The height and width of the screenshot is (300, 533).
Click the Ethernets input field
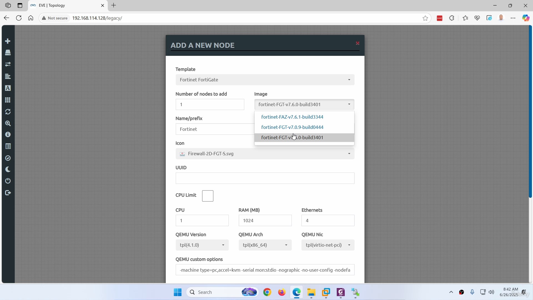[328, 221]
